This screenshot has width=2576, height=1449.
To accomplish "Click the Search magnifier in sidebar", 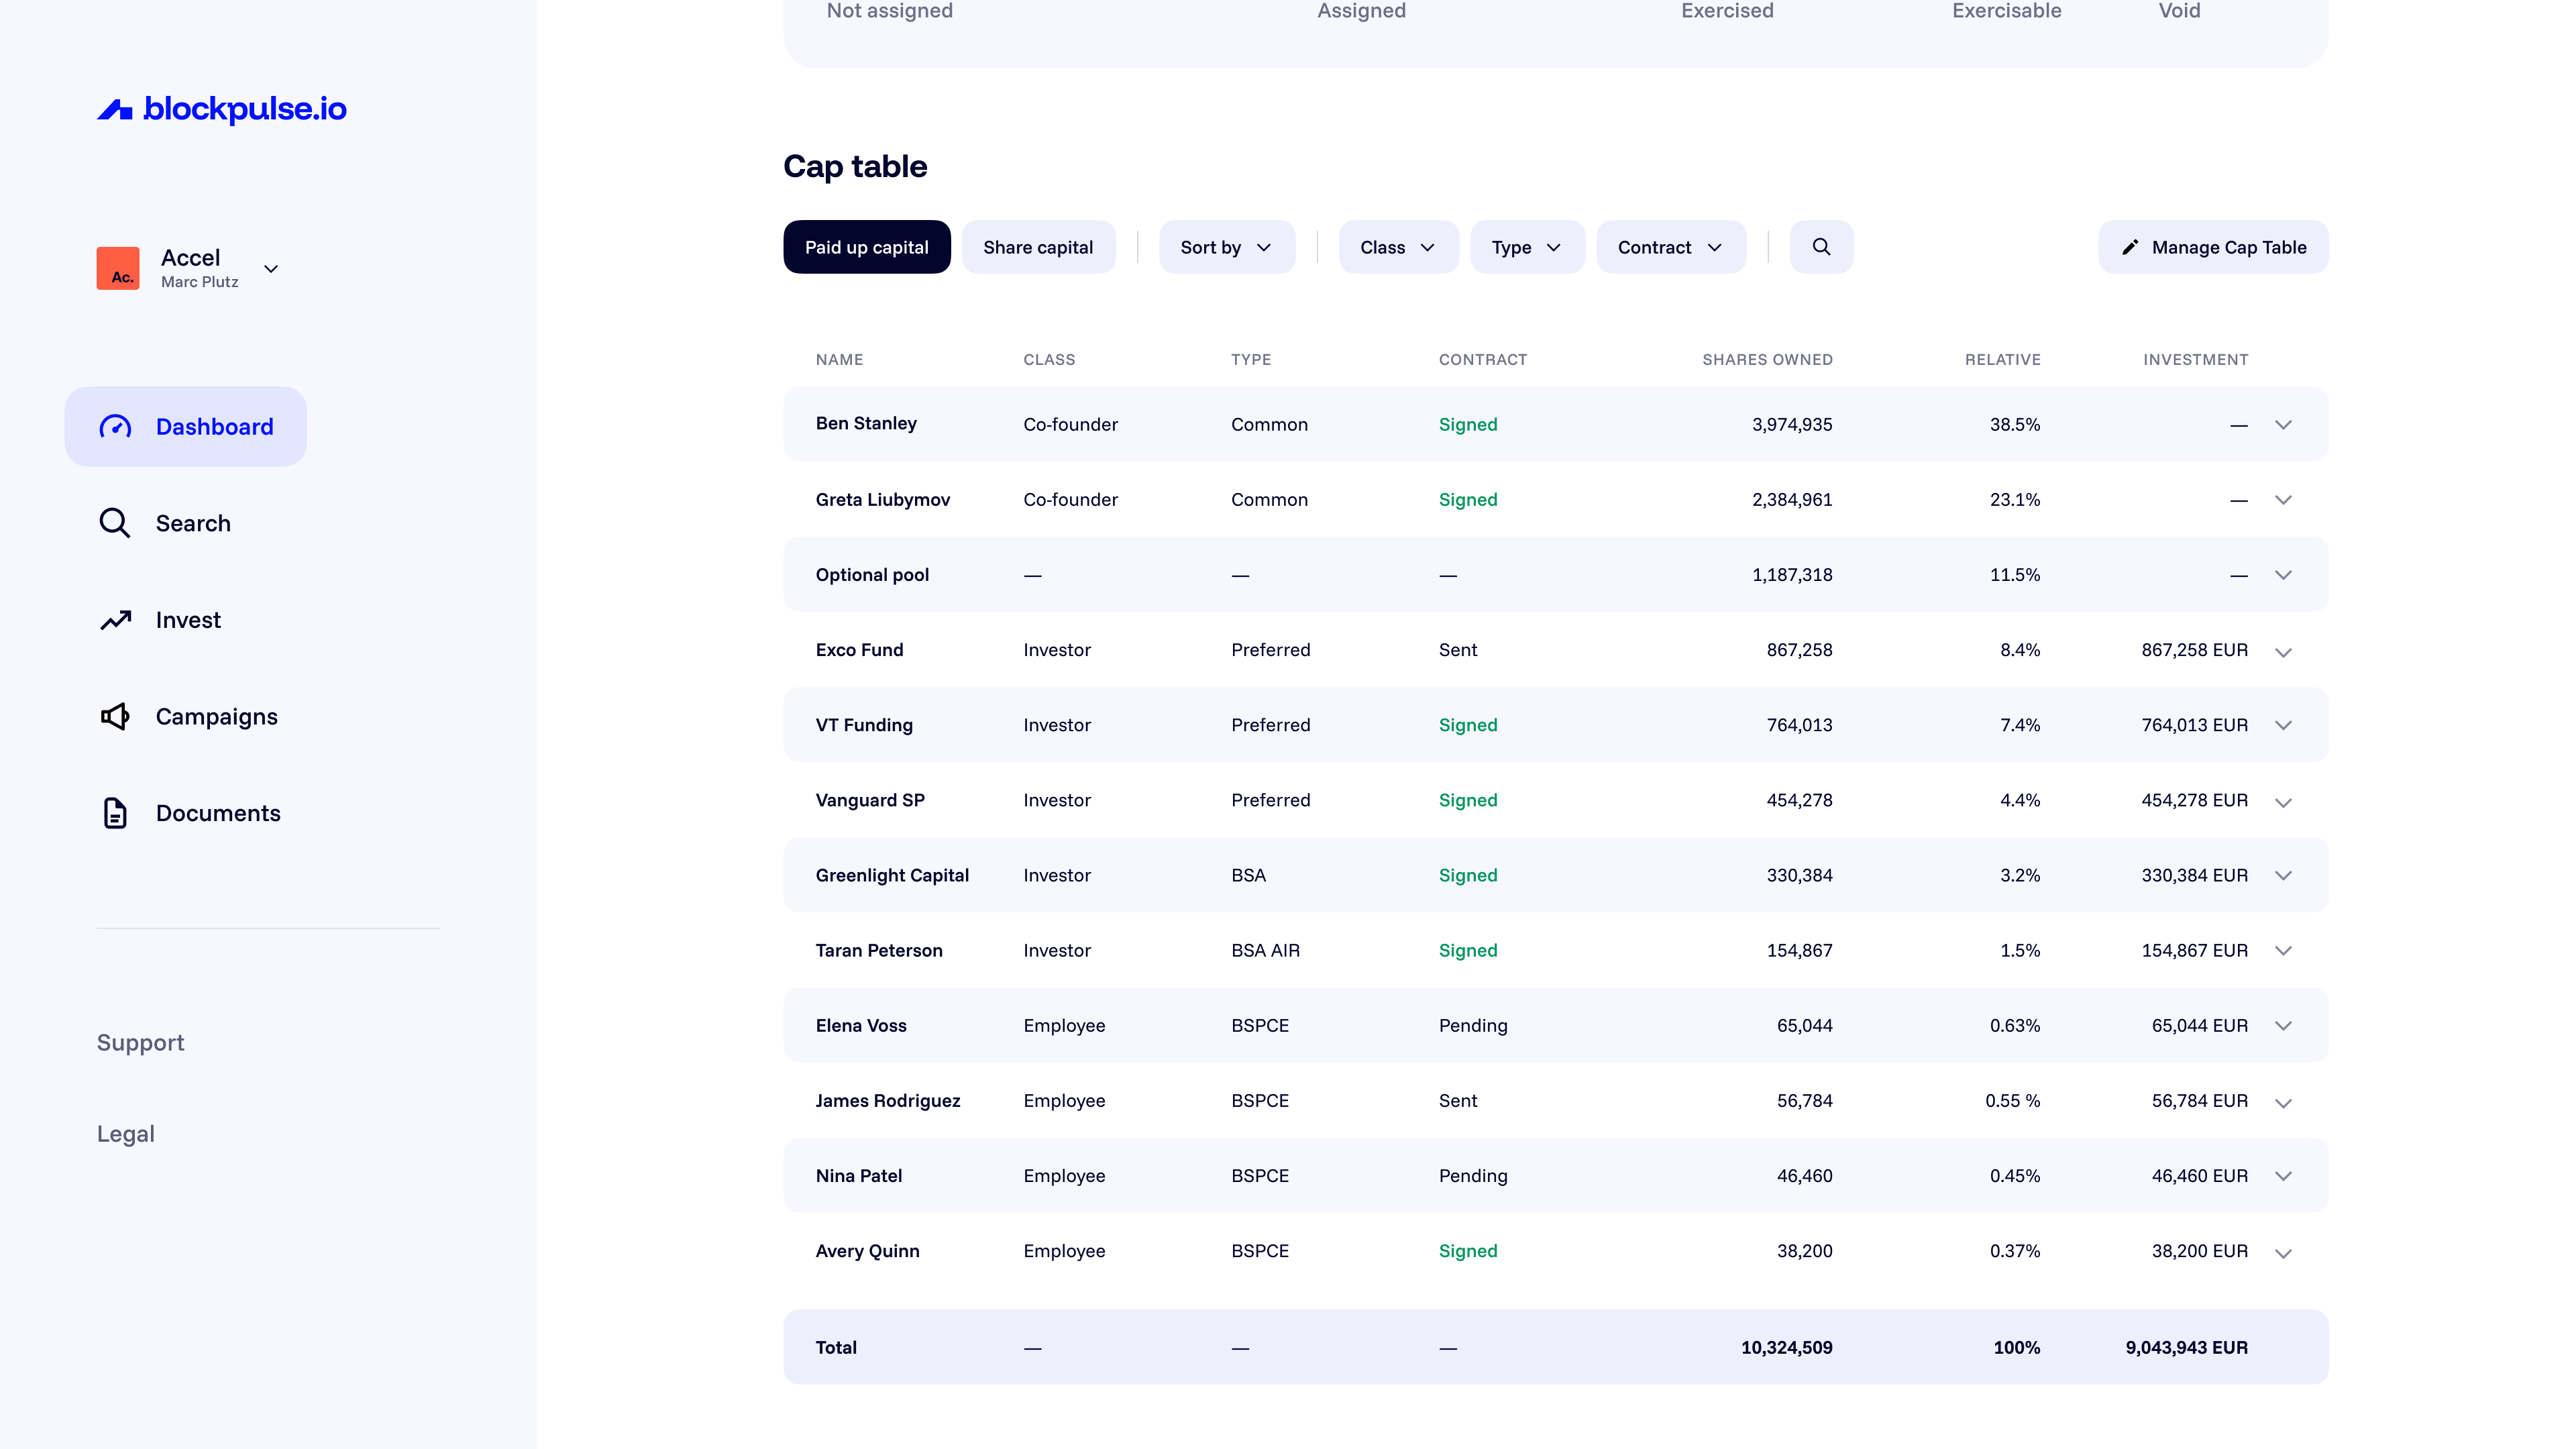I will click(x=115, y=523).
